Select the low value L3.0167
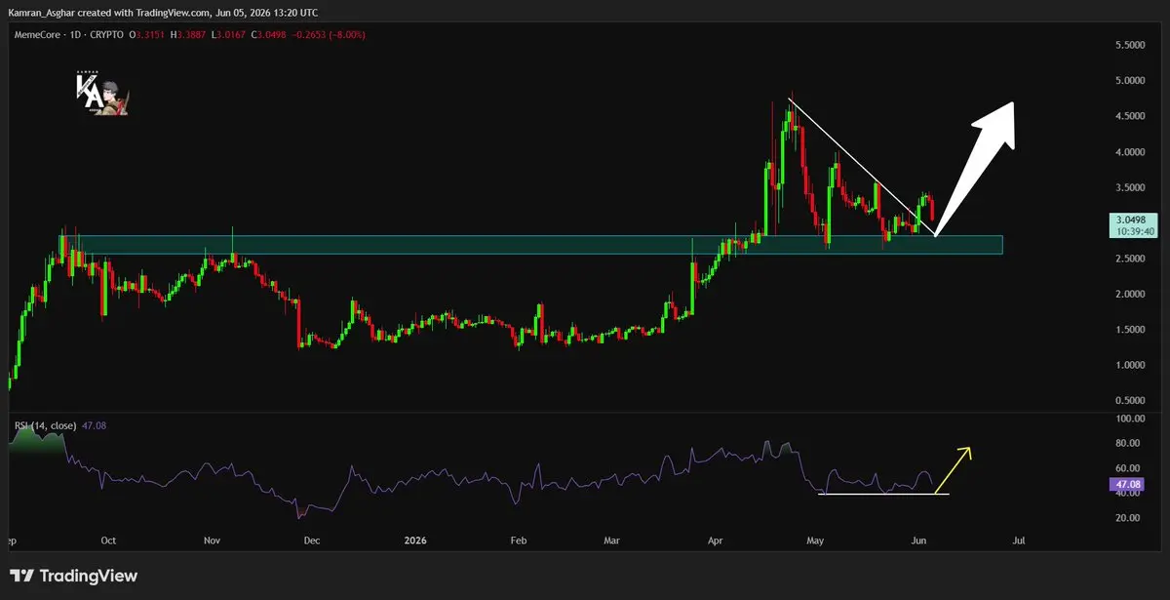This screenshot has width=1170, height=600. coord(229,35)
